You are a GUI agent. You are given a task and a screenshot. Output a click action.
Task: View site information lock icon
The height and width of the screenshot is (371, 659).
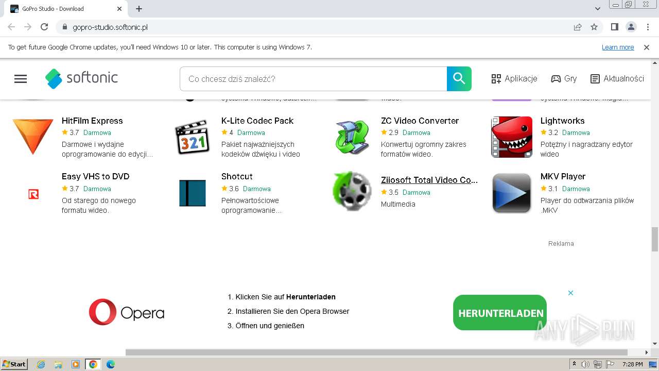[x=65, y=27]
